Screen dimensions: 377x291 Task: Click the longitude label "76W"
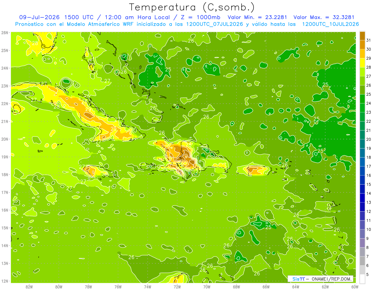(118, 287)
